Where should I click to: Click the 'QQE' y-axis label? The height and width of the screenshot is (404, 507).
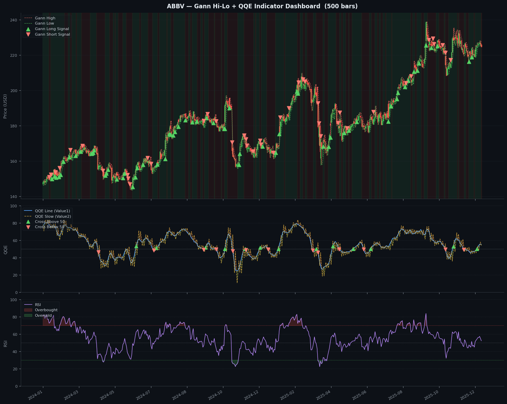[x=5, y=250]
